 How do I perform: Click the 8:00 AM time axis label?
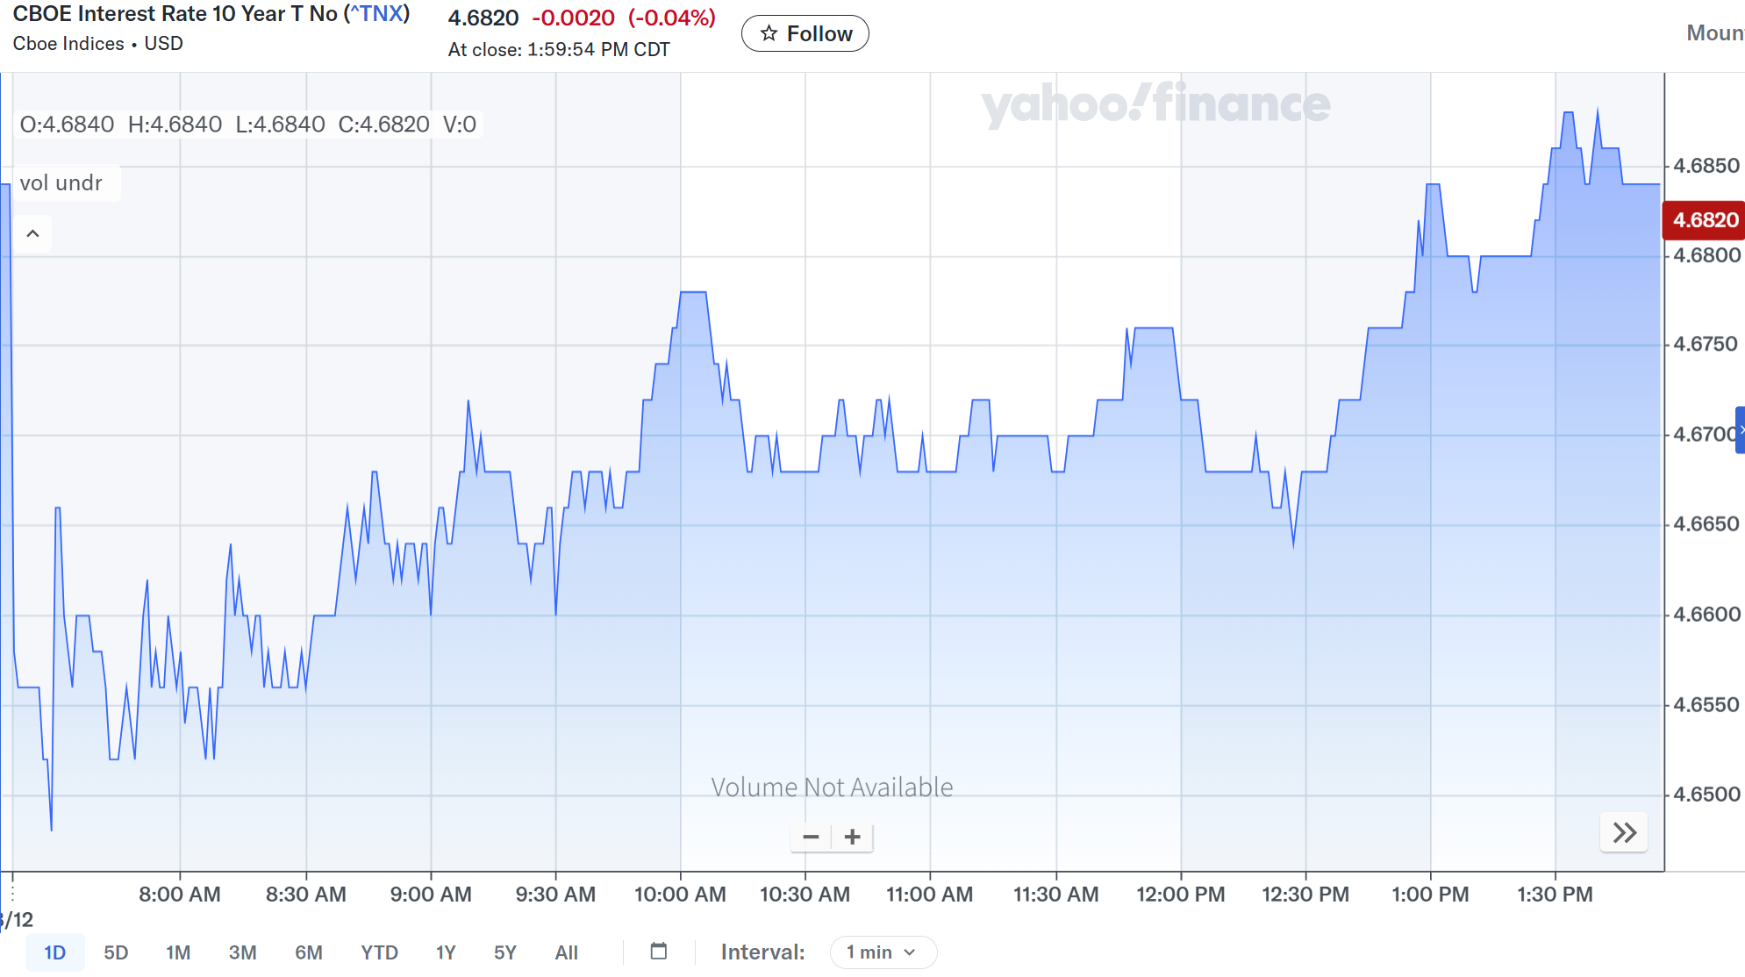click(x=180, y=895)
